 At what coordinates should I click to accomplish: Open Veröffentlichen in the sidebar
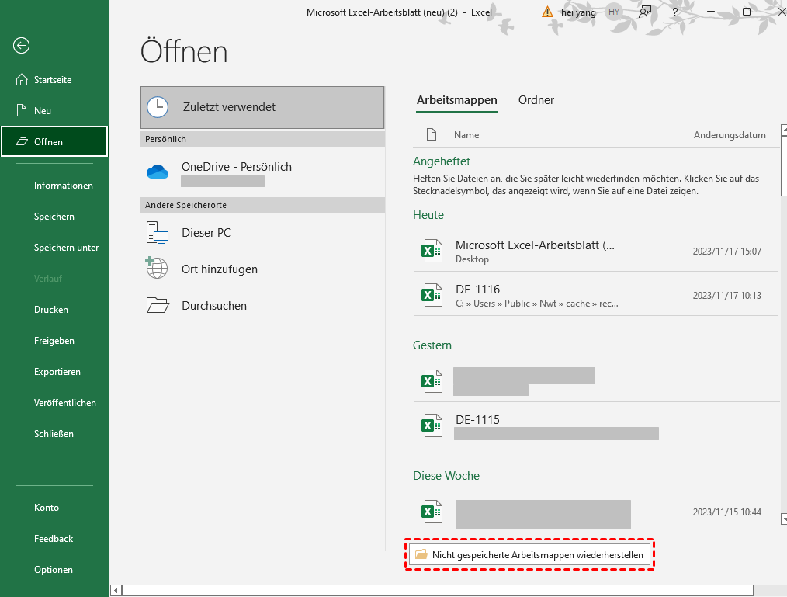tap(64, 403)
